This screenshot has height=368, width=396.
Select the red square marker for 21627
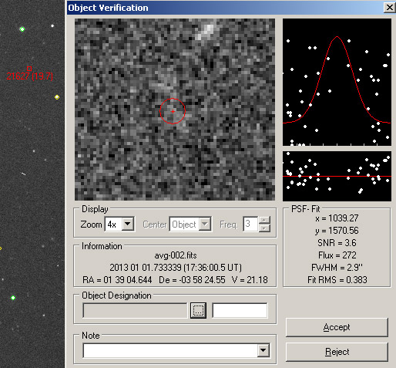[29, 69]
